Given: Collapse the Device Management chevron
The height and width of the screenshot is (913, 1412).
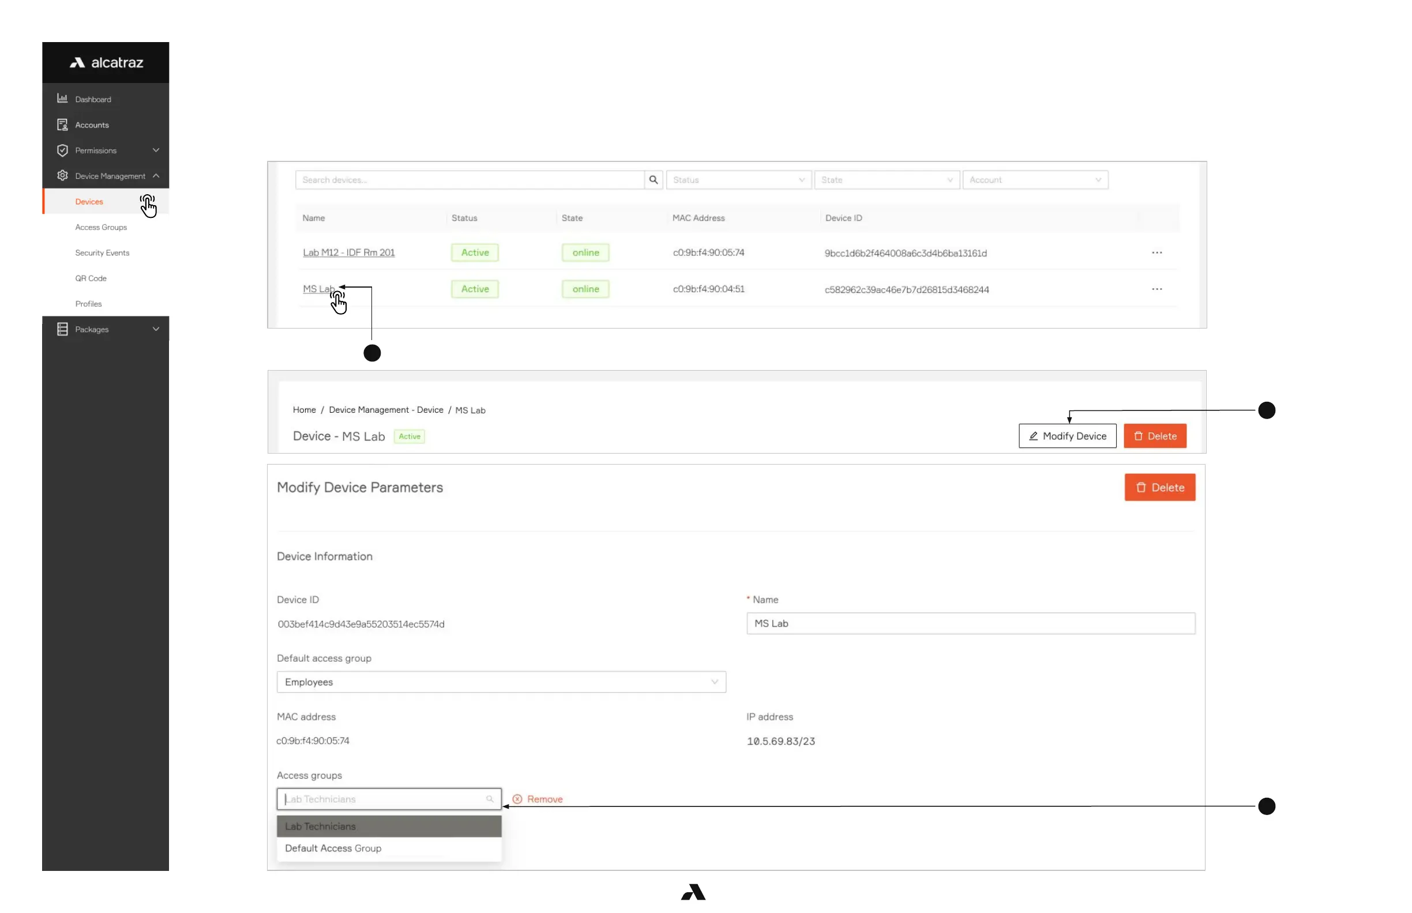Looking at the screenshot, I should pyautogui.click(x=156, y=175).
